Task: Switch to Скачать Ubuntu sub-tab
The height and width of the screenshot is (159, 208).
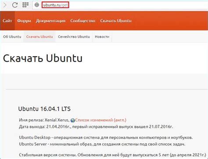Action: 39,37
